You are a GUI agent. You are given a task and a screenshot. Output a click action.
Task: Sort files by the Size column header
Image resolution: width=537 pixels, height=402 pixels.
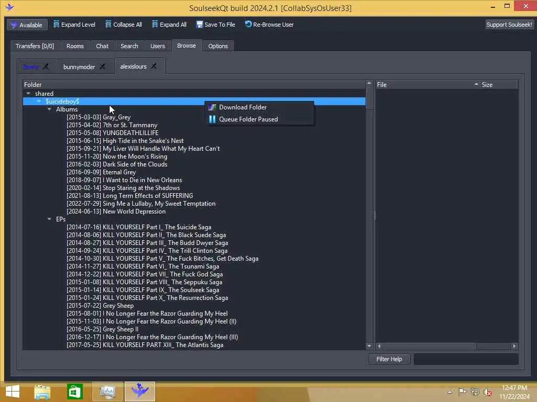coord(499,84)
